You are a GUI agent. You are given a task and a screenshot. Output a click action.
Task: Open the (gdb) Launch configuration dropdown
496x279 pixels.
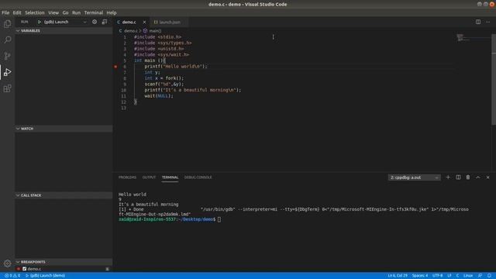(x=65, y=22)
